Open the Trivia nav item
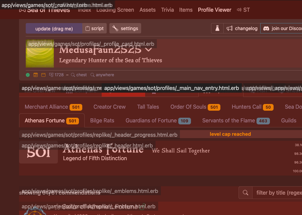Viewport: 302px width, 215px height. point(167,10)
